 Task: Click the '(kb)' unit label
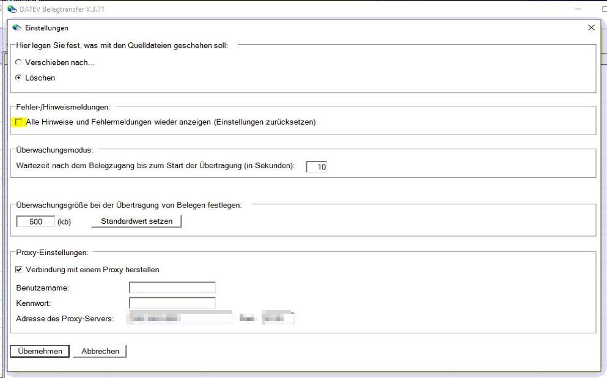[x=64, y=222]
